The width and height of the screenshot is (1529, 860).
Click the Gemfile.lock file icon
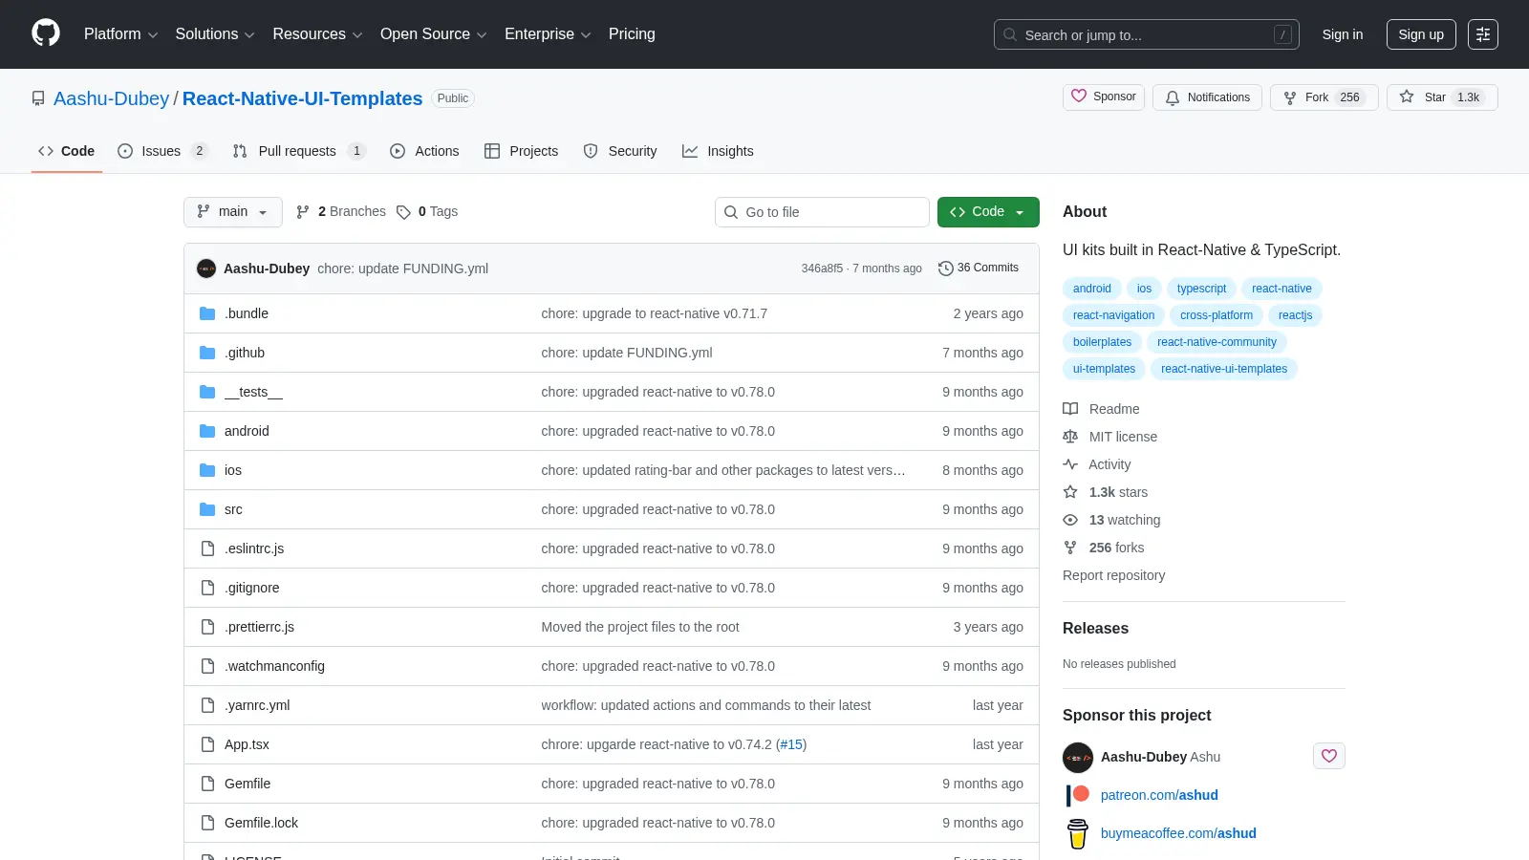[x=207, y=823]
